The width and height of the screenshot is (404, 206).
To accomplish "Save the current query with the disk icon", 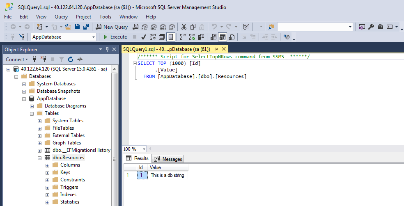I will 77,27.
